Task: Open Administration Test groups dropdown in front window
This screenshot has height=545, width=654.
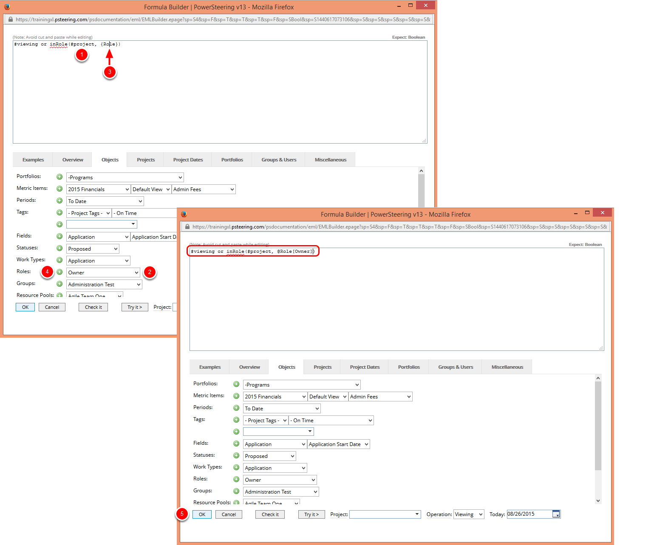Action: (281, 491)
